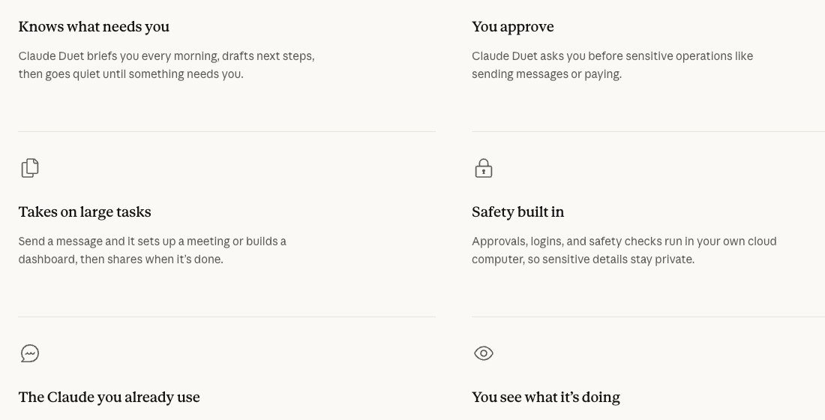Click the text 'then goes quiet until something needs you'
The width and height of the screenshot is (825, 420).
click(131, 74)
